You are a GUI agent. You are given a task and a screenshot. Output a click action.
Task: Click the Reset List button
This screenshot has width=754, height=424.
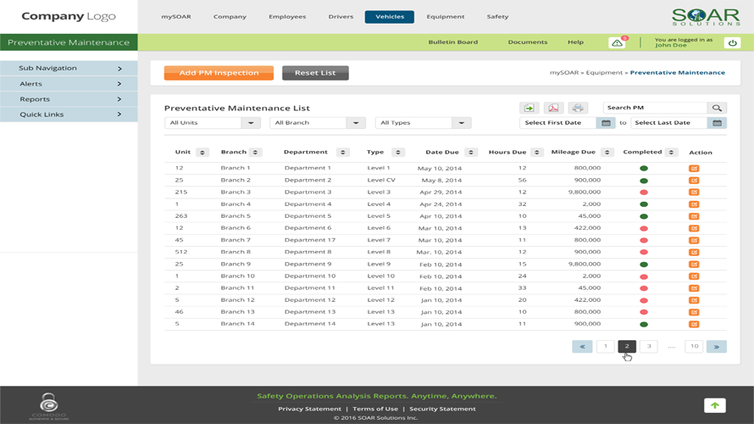click(315, 73)
